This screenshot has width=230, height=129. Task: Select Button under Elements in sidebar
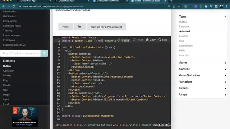[x=7, y=66]
